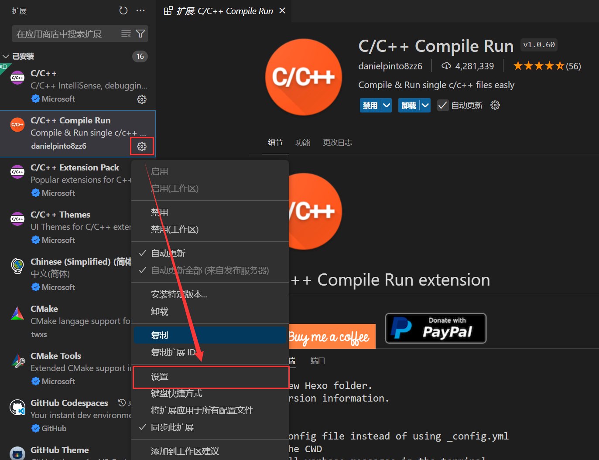Click the extension tab icon in the title
Screen dimensions: 599x460
click(x=168, y=11)
